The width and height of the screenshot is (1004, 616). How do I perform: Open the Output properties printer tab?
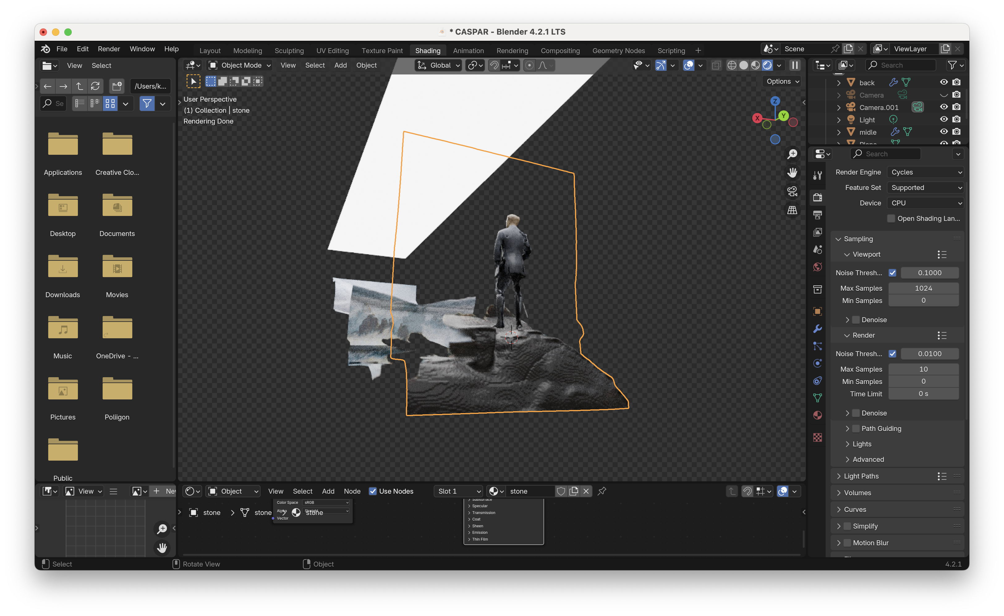(817, 215)
